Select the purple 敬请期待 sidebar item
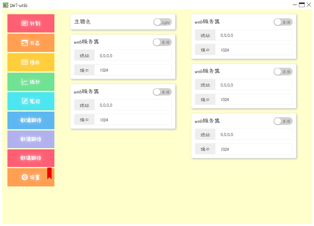Image resolution: width=314 pixels, height=226 pixels. (x=31, y=139)
